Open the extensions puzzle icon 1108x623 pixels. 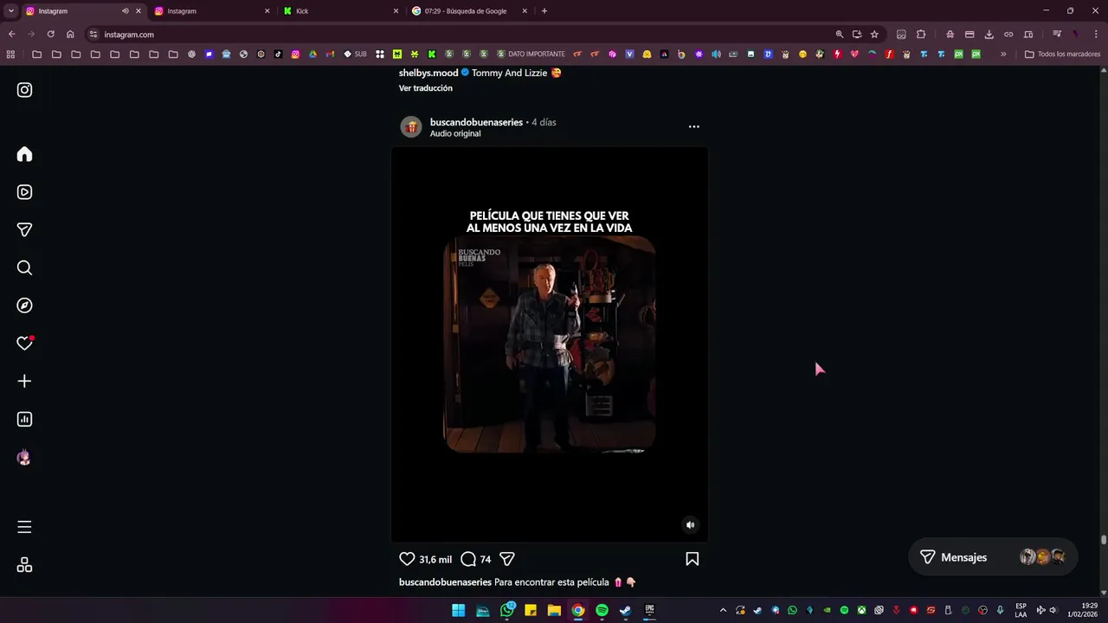920,35
